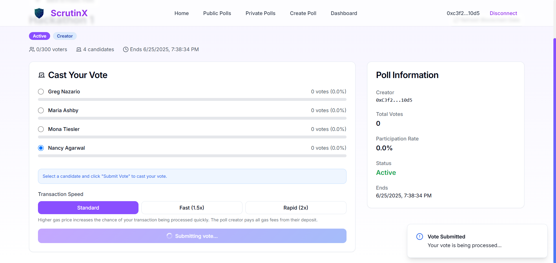Click the spinner in Submitting vote button
556x263 pixels.
(x=169, y=236)
